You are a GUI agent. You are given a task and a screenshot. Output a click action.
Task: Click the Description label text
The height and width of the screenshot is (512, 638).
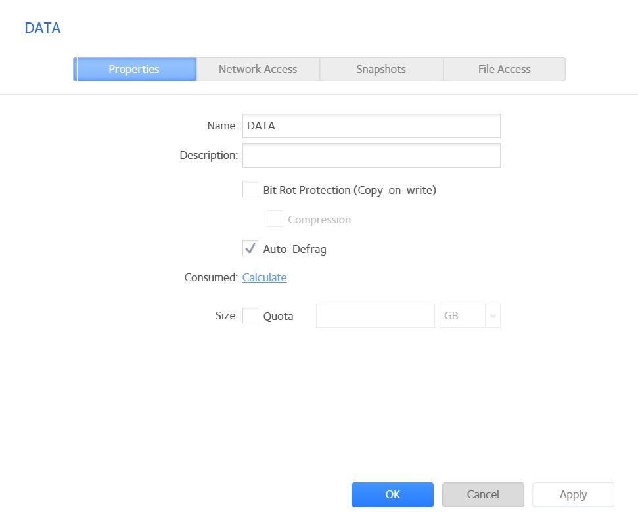(x=208, y=155)
